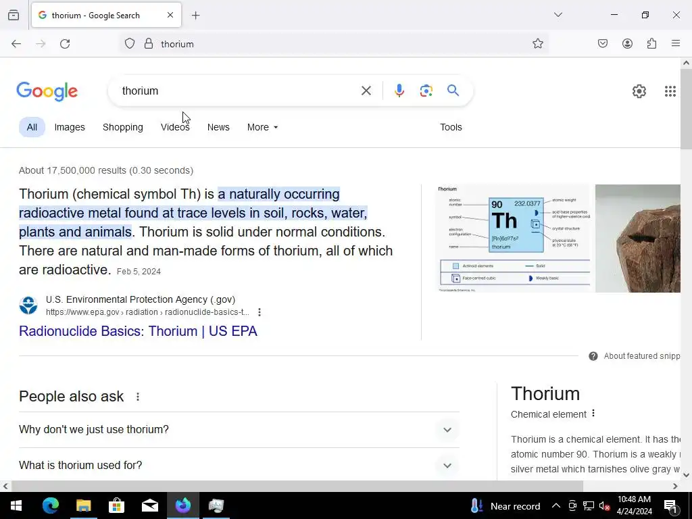The image size is (692, 519).
Task: Open EPA result three-dot options
Action: click(259, 312)
